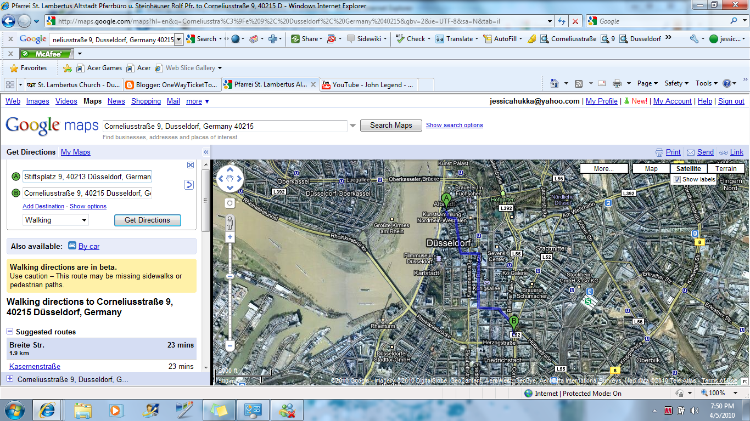Click the Add Destination link

pyautogui.click(x=43, y=206)
